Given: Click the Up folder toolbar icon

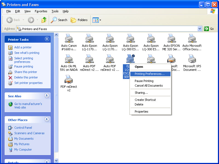Looking at the screenshot, I should 44,20.
